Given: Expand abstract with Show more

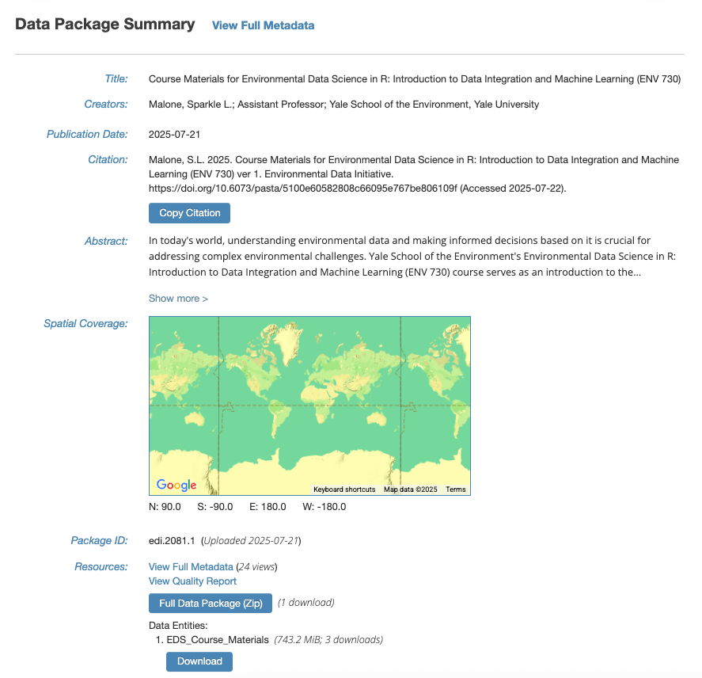Looking at the screenshot, I should (x=178, y=299).
